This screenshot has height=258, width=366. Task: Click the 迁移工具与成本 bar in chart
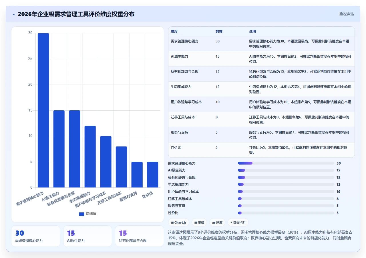pyautogui.click(x=121, y=167)
